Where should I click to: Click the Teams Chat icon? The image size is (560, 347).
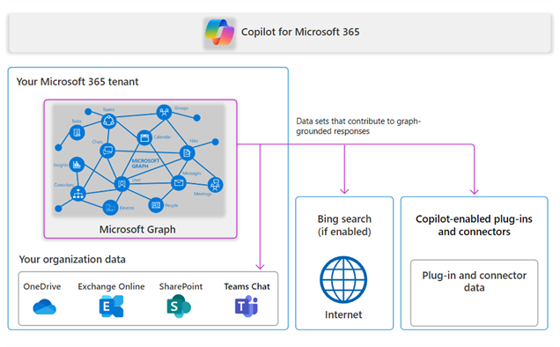coord(247,306)
